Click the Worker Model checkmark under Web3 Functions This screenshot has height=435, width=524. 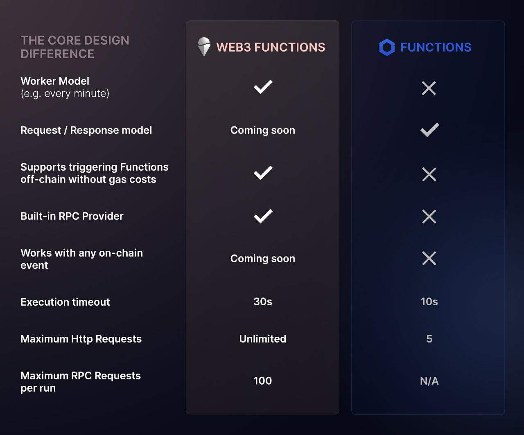[263, 87]
